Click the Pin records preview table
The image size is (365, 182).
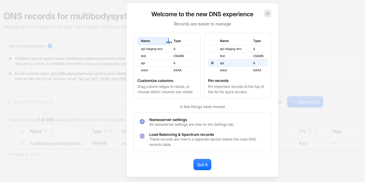[x=238, y=55]
